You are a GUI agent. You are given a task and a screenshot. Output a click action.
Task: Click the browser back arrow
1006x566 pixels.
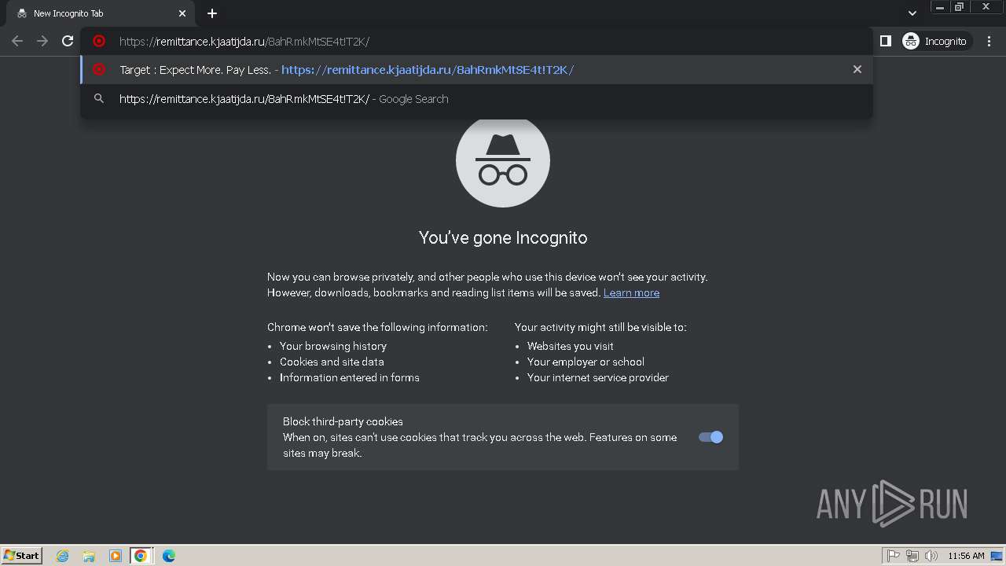click(x=17, y=41)
